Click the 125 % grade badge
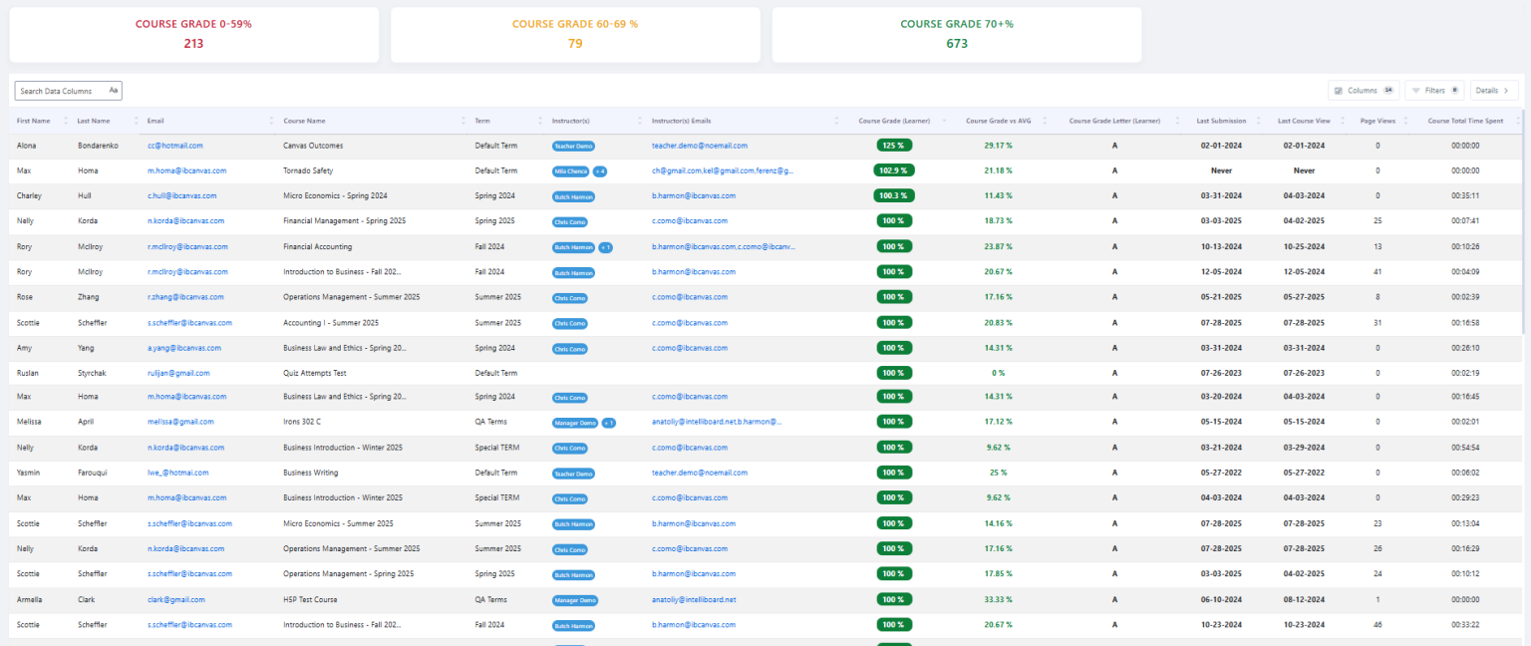The height and width of the screenshot is (646, 1531). coord(894,146)
